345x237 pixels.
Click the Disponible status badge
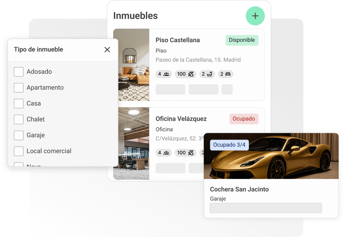pos(242,40)
